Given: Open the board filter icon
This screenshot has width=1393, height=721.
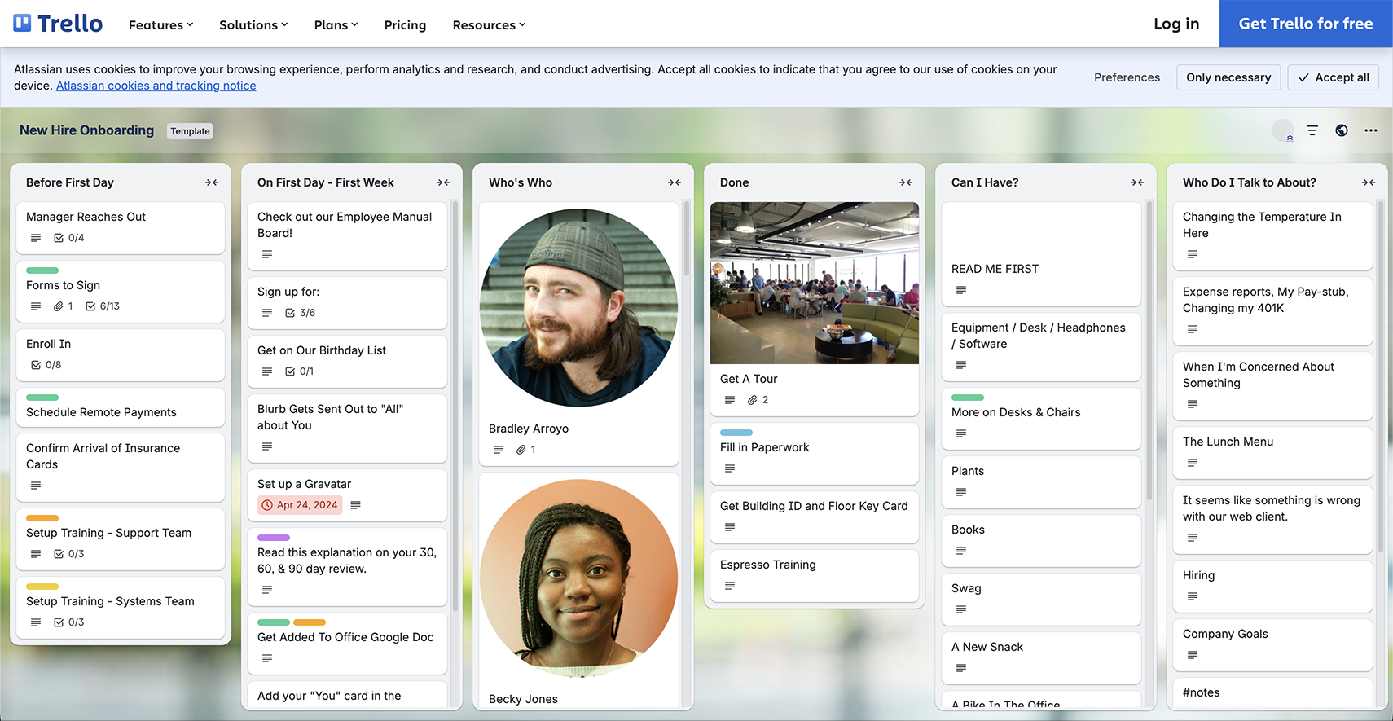Looking at the screenshot, I should point(1312,130).
